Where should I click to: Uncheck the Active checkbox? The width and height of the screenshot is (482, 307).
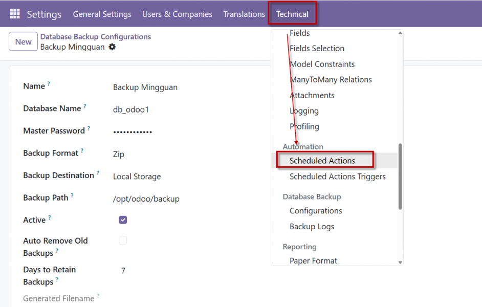click(123, 220)
